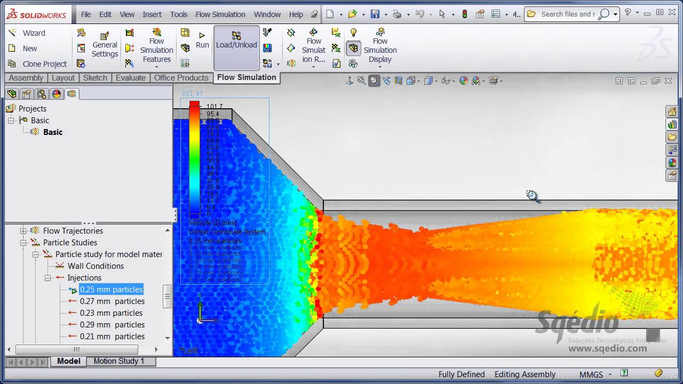
Task: Click the Edit Appearance color sphere icon
Action: tap(463, 81)
